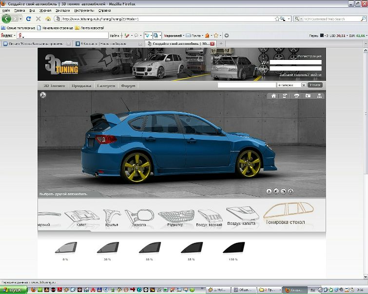Image resolution: width=368 pixels, height=294 pixels.
Task: Focus the Имя login field
Action: click(295, 62)
